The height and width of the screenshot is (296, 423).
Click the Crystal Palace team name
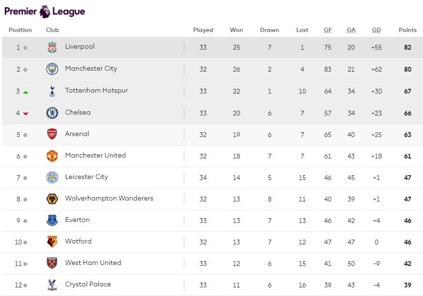point(87,285)
